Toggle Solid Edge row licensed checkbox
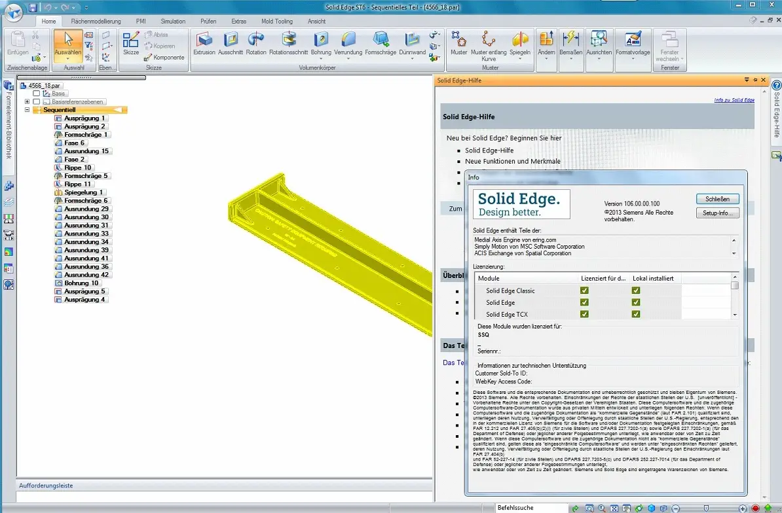Screen dimensions: 782x513 (584, 302)
